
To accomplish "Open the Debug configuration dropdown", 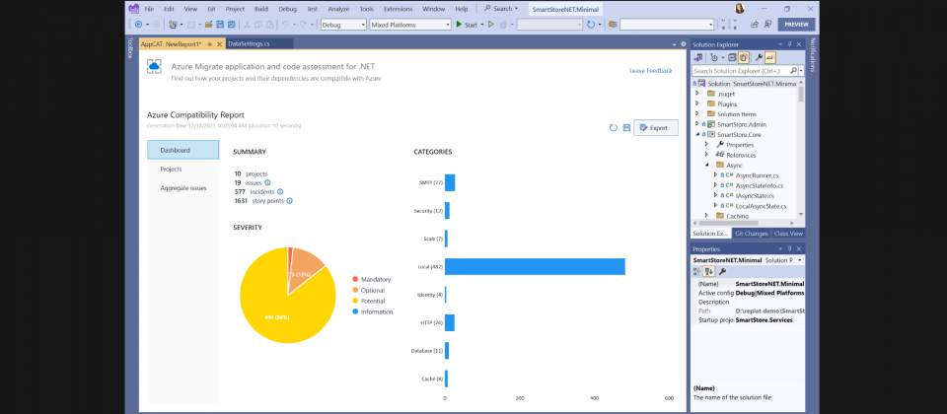I will [343, 25].
